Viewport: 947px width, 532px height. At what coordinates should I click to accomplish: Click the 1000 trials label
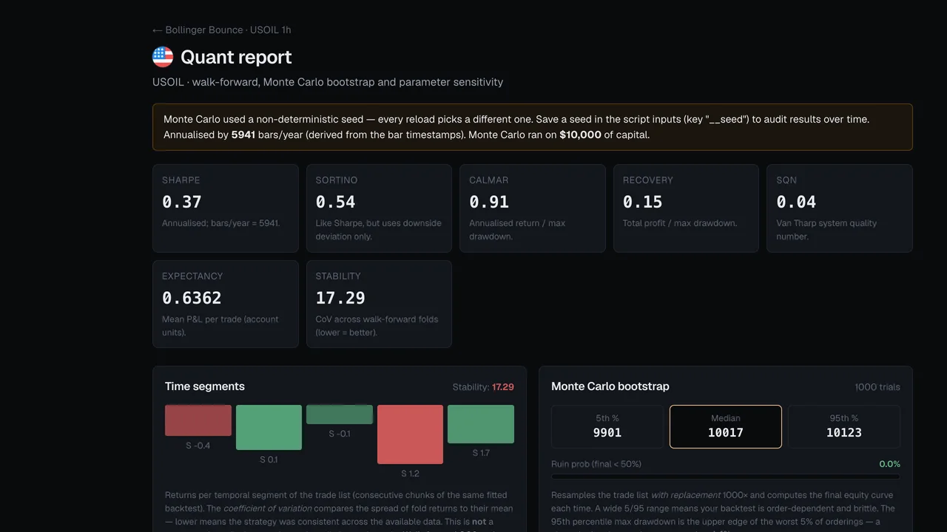[x=877, y=387]
